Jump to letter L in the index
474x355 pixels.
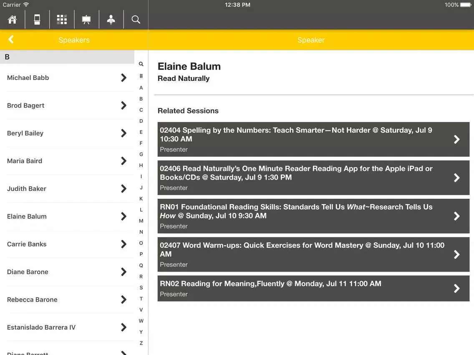141,210
